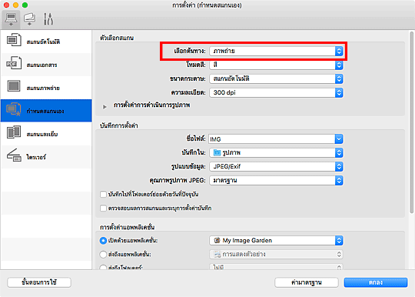
Task: Enable check scan results and save settings
Action: tap(103, 209)
